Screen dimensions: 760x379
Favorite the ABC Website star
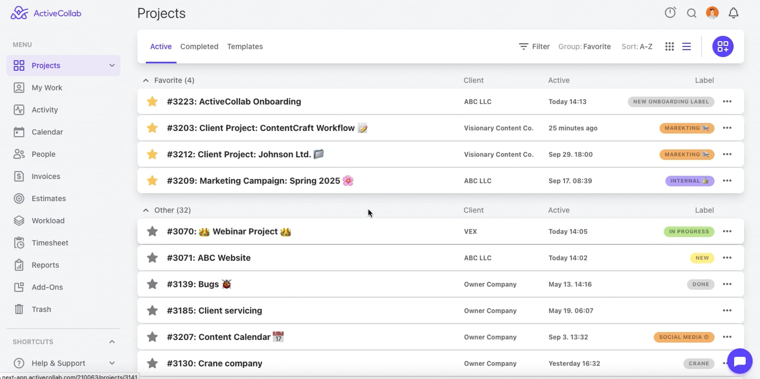click(x=152, y=258)
